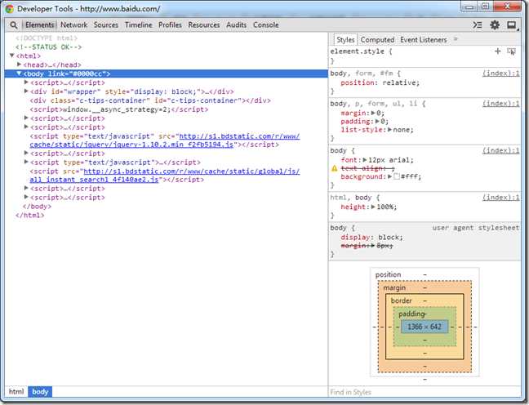Toggle the console drawer icon
Image resolution: width=529 pixels, height=405 pixels.
478,25
